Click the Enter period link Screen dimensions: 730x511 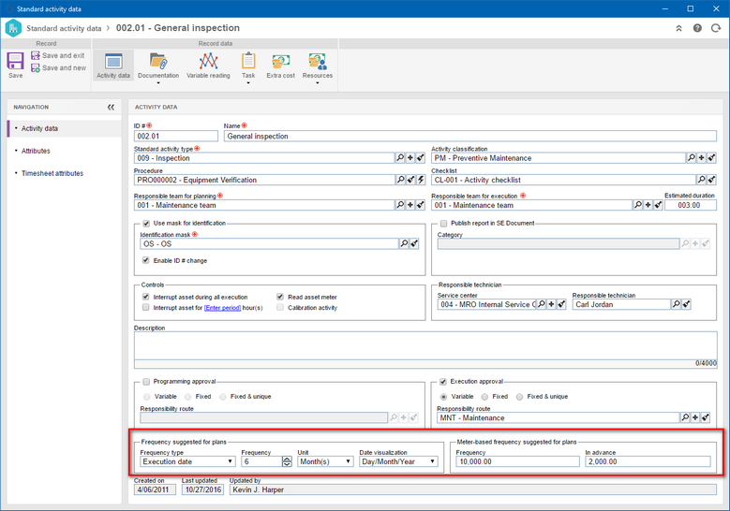(222, 308)
